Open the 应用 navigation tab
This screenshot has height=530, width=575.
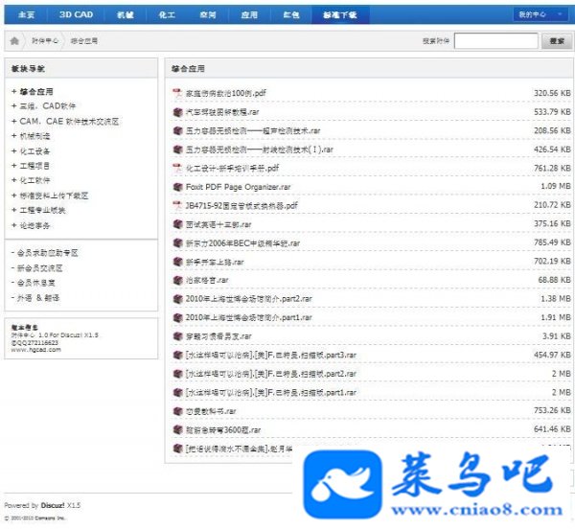249,14
